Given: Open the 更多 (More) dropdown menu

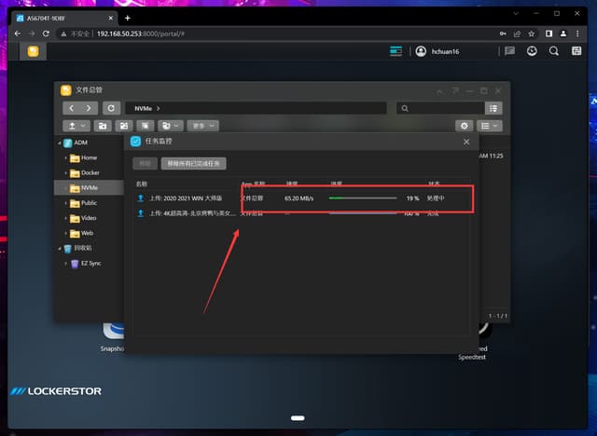Looking at the screenshot, I should click(203, 125).
